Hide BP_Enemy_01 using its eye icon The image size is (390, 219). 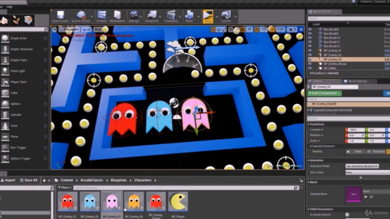click(310, 50)
